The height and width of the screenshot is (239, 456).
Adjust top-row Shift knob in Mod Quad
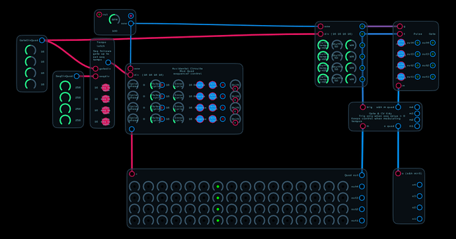coord(235,85)
